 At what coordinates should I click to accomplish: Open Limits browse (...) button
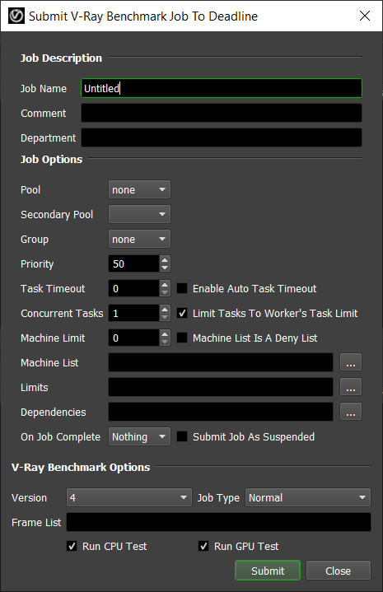[x=351, y=387]
